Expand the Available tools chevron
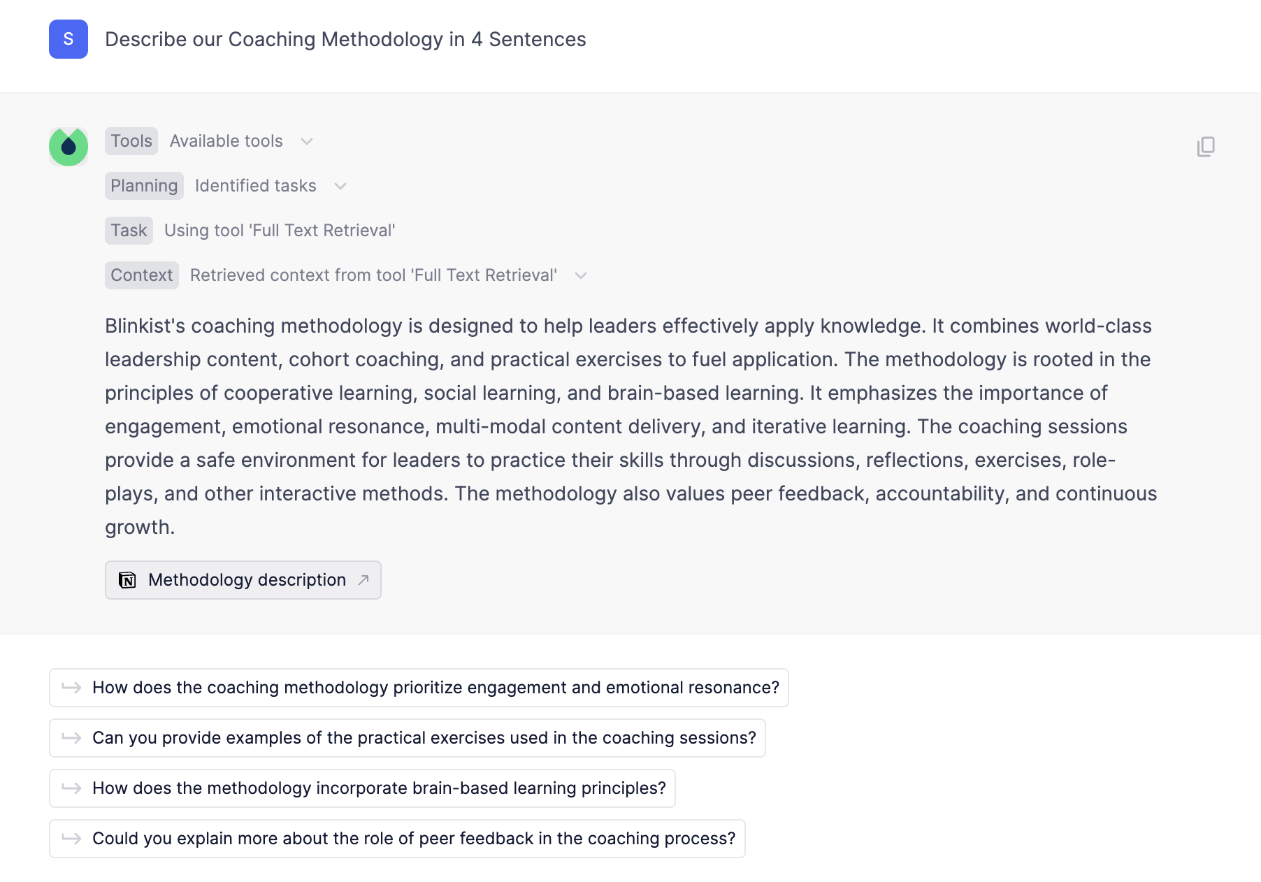This screenshot has width=1261, height=882. coord(306,141)
